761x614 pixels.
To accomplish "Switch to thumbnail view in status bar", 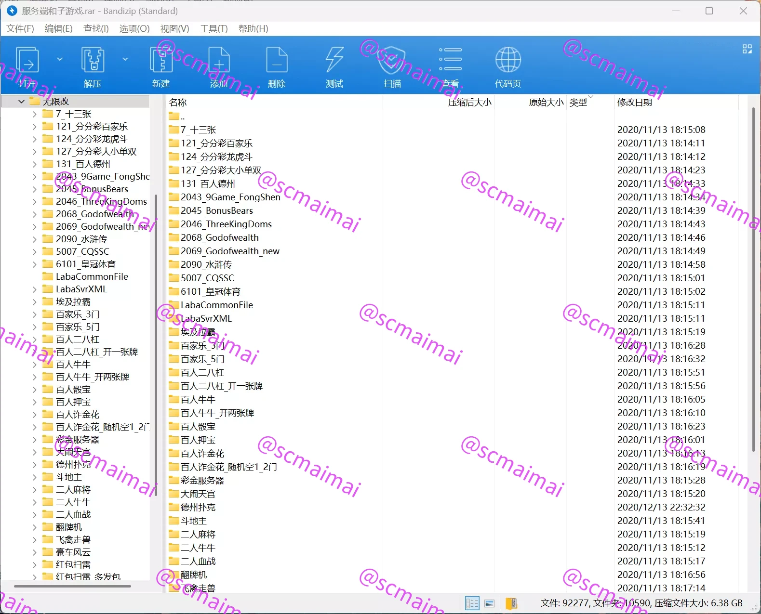I will pyautogui.click(x=490, y=603).
